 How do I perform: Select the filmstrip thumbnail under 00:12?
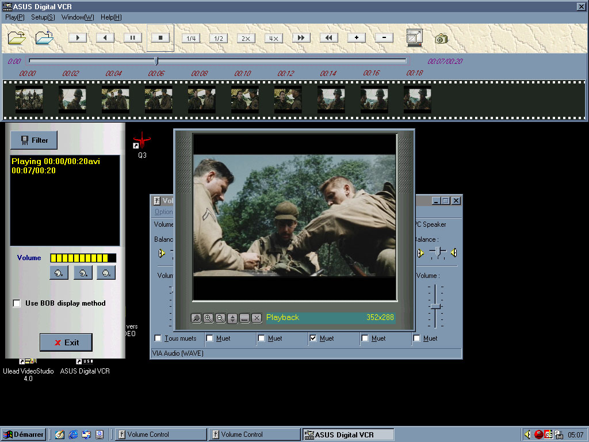(x=288, y=99)
